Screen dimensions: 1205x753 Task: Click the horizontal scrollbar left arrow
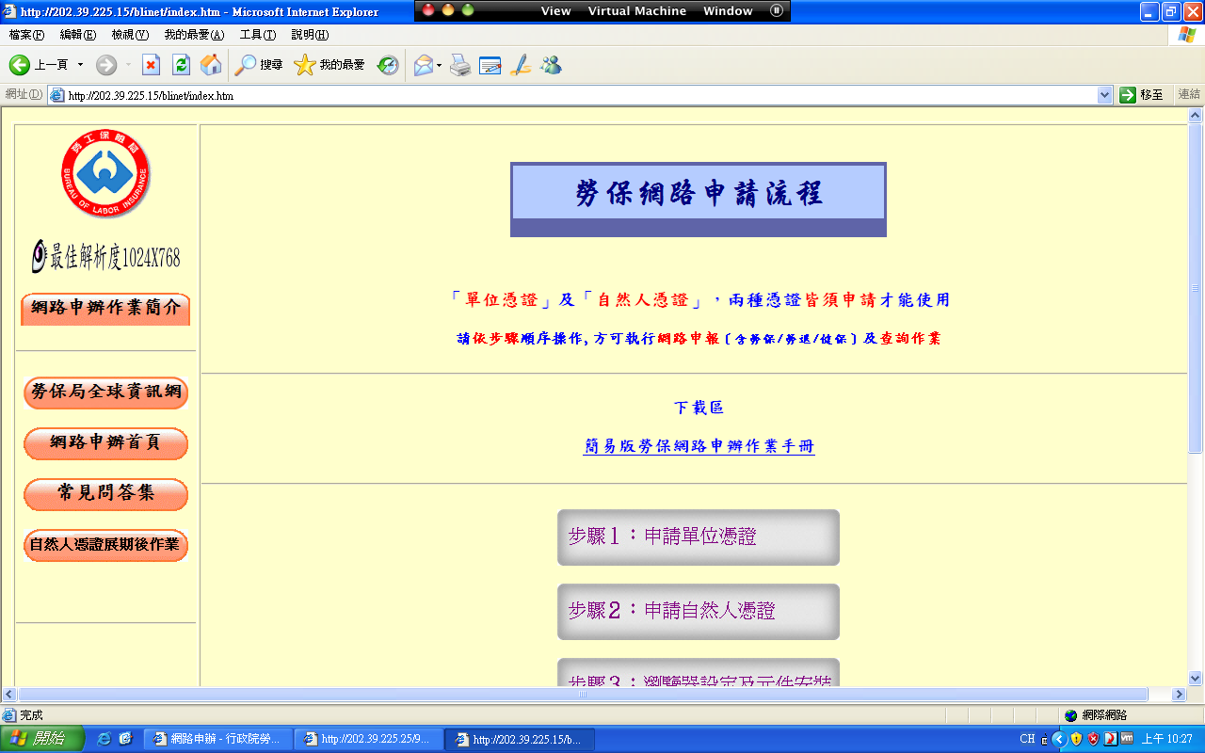click(x=9, y=694)
